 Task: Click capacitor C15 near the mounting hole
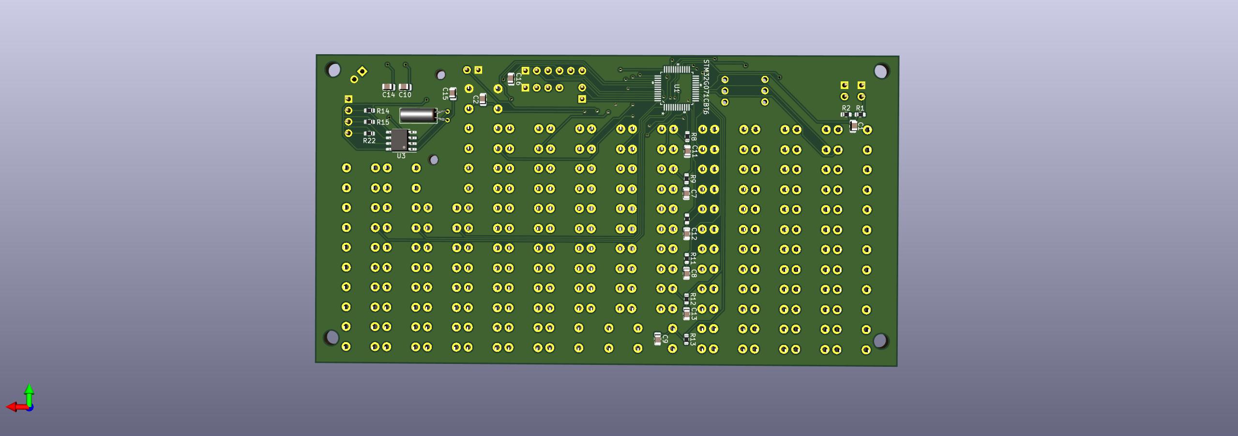pyautogui.click(x=453, y=93)
